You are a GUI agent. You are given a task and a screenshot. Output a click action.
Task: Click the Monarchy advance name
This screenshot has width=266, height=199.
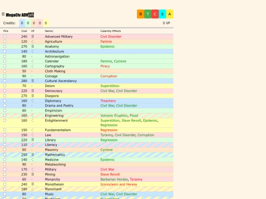[x=52, y=179]
